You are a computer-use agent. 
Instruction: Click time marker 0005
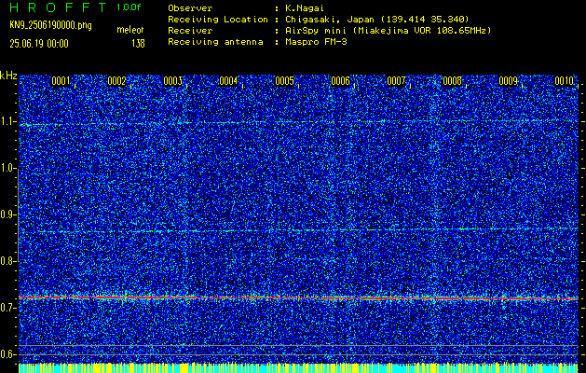284,81
